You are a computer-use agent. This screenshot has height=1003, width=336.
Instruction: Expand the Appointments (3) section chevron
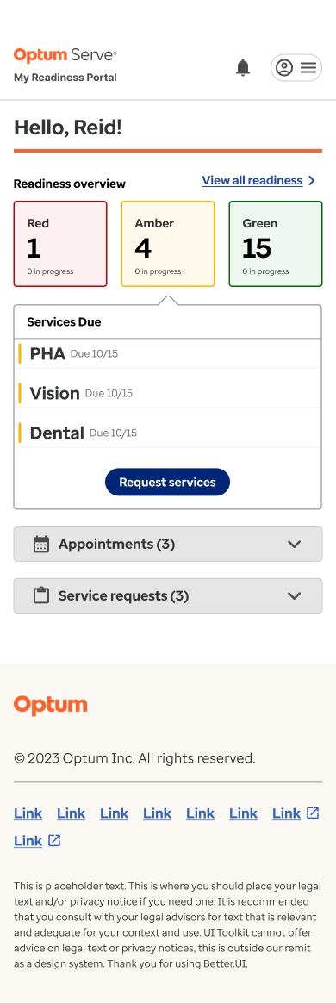coord(295,545)
